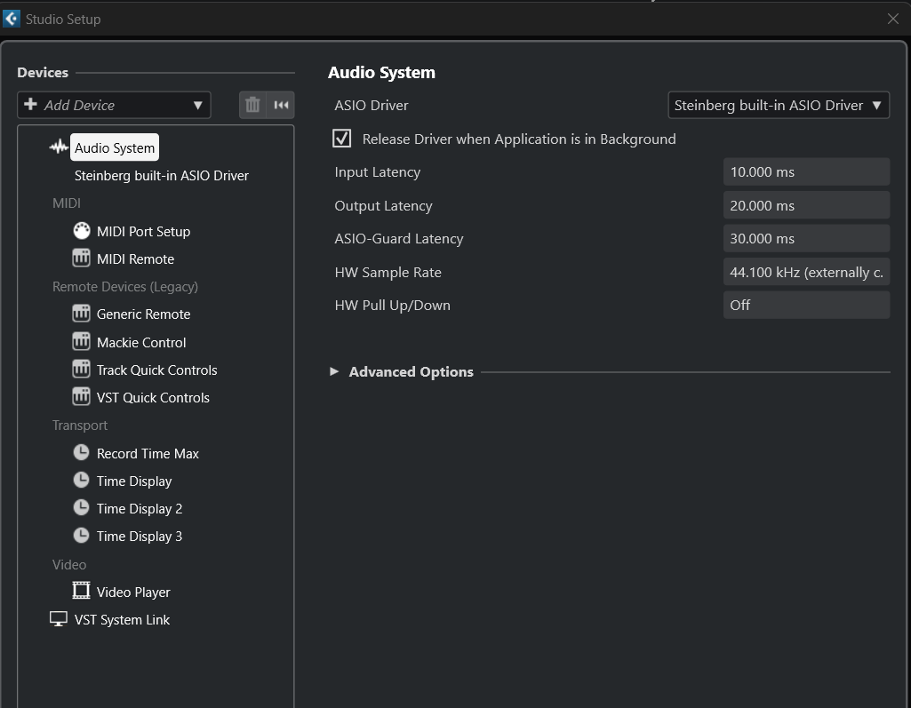Click the Generic Remote keyboard icon

(82, 314)
